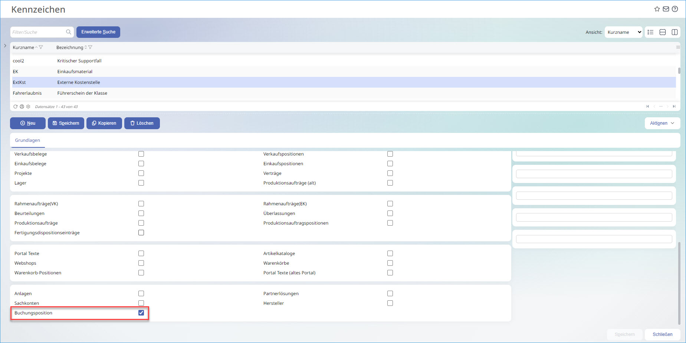
Task: Enable the Verkaufsbelege checkbox
Action: [x=141, y=154]
